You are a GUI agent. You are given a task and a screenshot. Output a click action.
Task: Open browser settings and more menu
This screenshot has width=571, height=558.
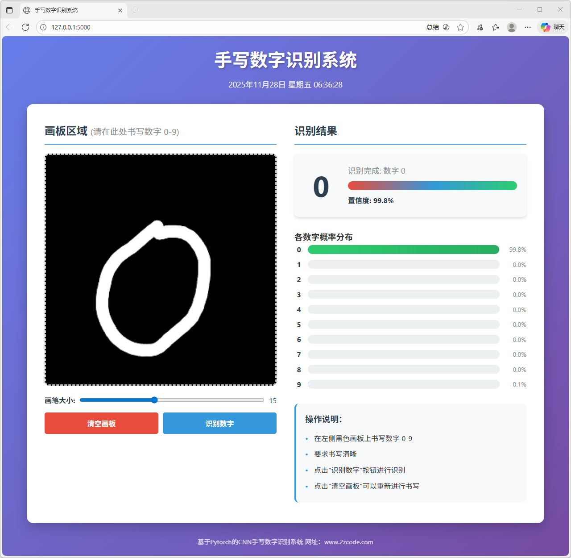point(528,27)
